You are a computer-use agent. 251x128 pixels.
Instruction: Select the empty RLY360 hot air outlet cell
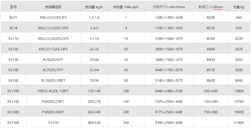click(210, 123)
